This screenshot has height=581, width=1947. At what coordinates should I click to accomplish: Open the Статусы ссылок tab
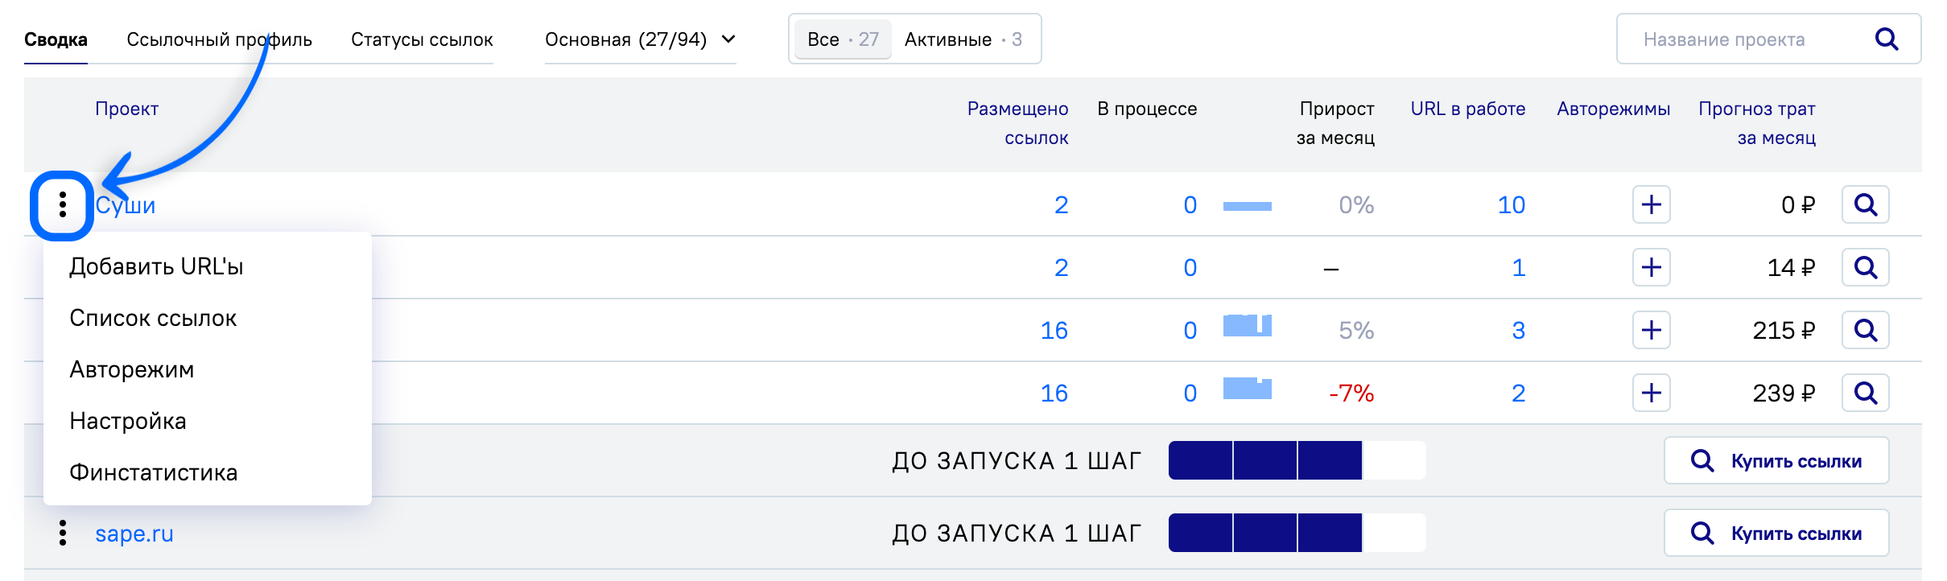pos(422,39)
